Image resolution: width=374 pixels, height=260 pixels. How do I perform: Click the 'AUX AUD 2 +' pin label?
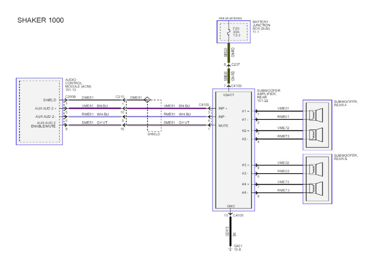coord(45,108)
